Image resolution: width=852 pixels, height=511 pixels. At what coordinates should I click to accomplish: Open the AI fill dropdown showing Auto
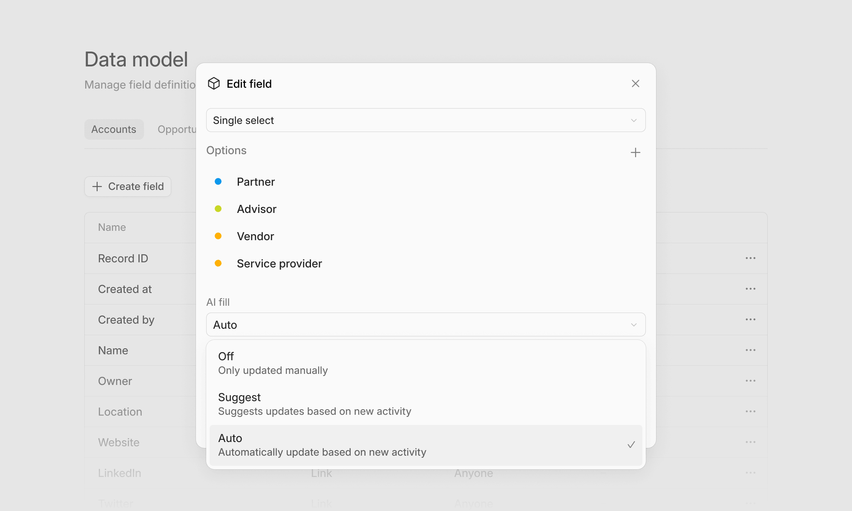tap(426, 324)
